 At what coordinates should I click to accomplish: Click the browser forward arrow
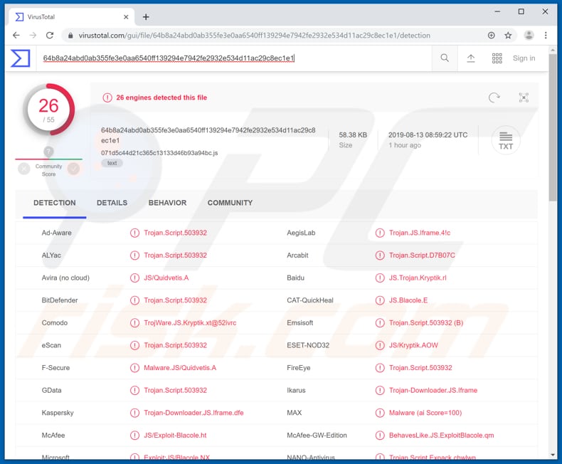click(33, 35)
